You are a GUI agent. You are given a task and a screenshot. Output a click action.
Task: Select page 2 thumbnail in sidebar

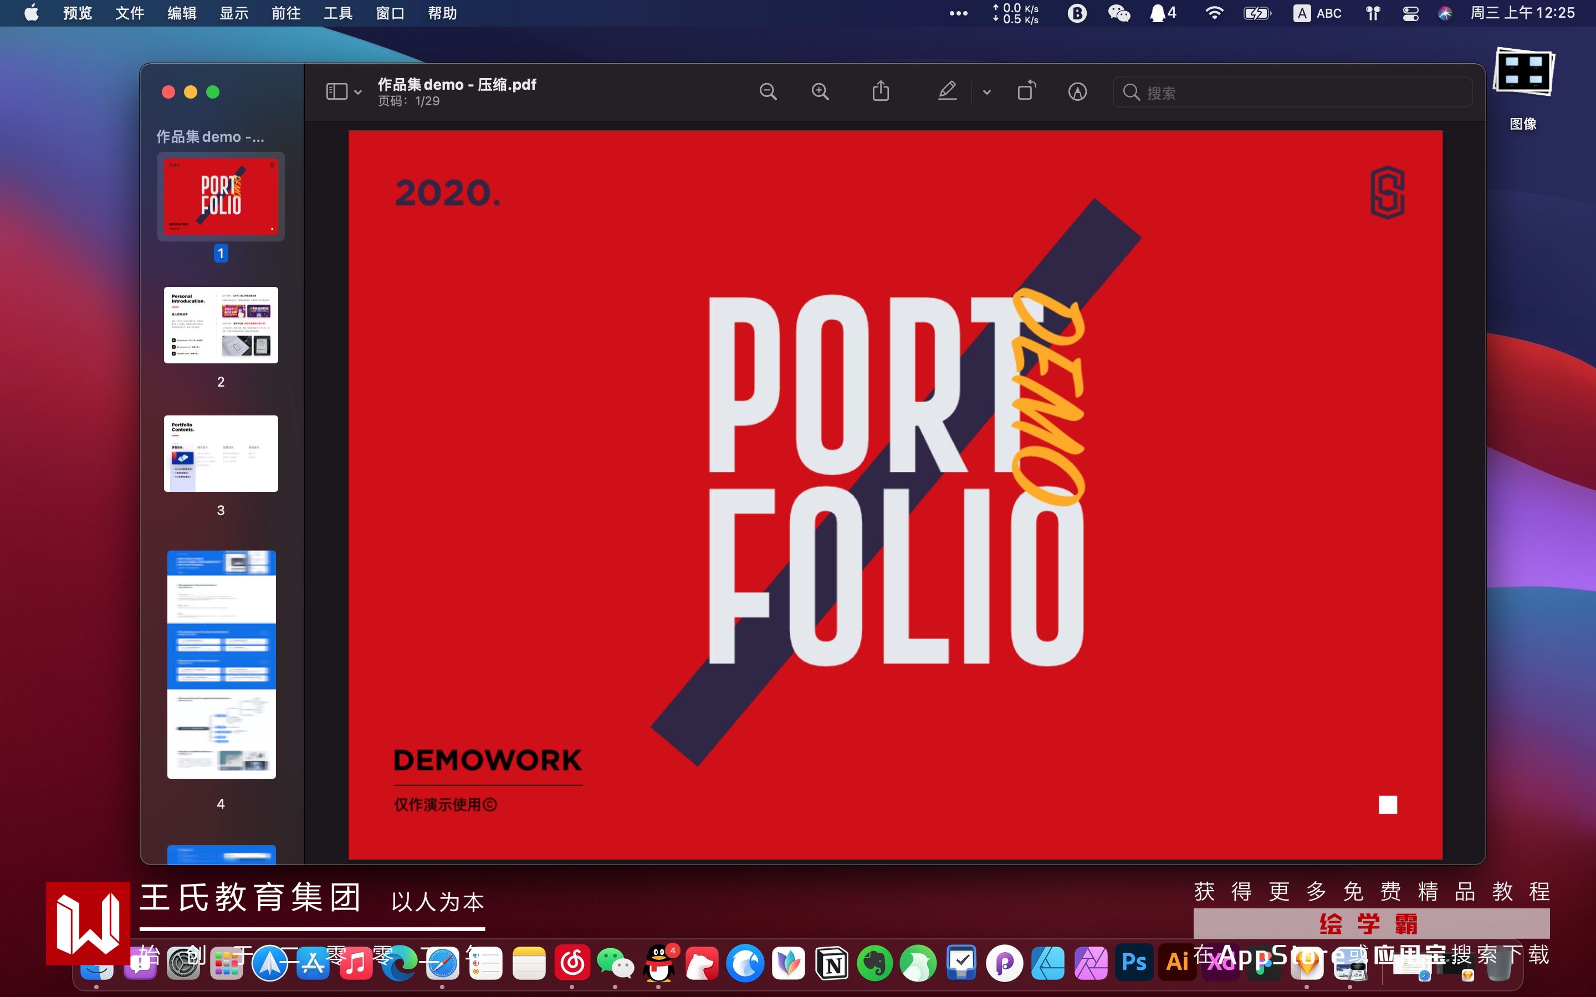click(221, 325)
